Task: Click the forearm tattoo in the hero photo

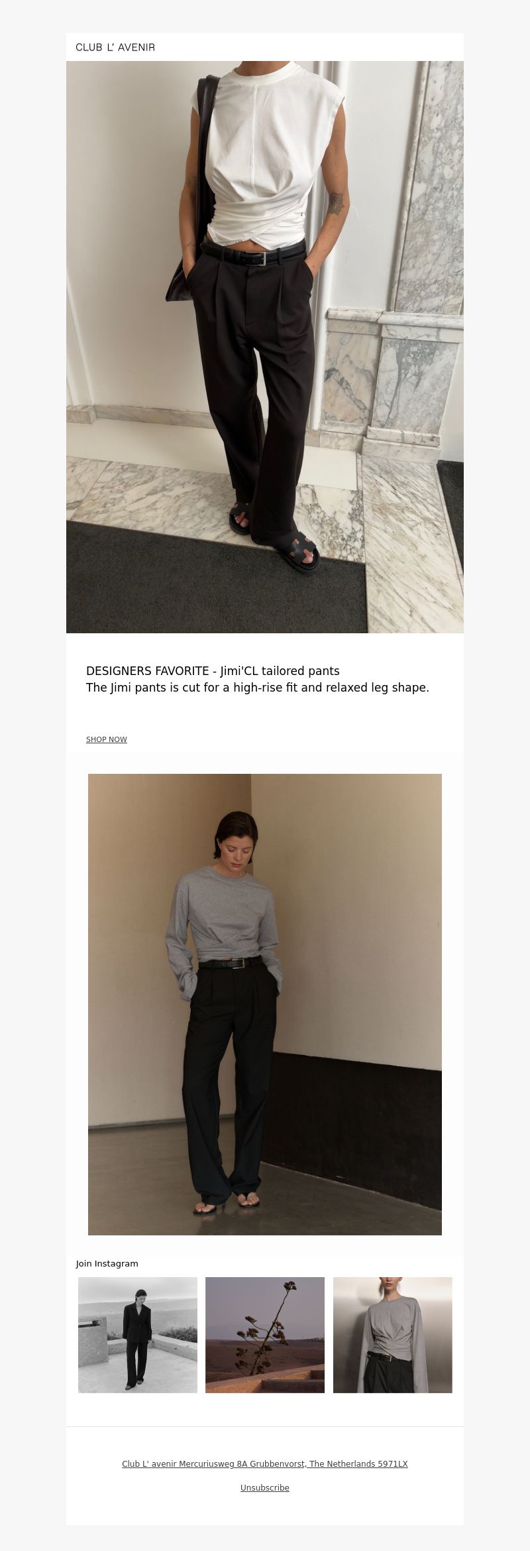Action: point(337,203)
